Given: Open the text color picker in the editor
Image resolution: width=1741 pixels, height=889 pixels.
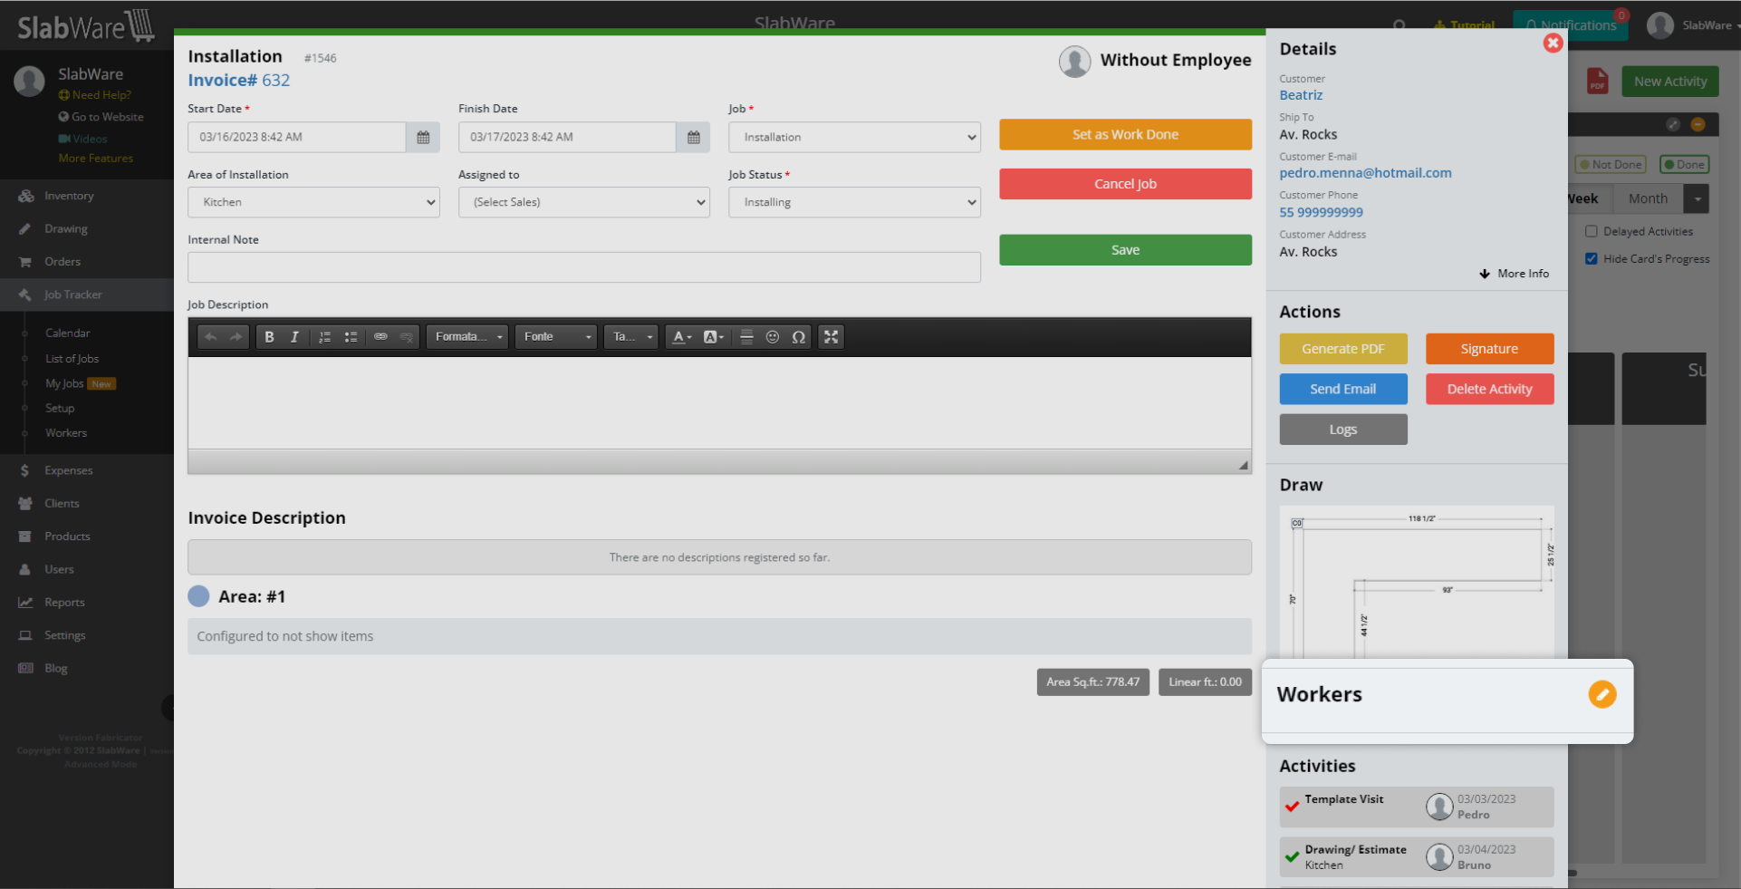Looking at the screenshot, I should pos(682,337).
